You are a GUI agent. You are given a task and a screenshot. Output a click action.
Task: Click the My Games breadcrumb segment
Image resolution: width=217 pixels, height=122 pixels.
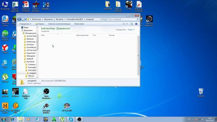(x=60, y=19)
